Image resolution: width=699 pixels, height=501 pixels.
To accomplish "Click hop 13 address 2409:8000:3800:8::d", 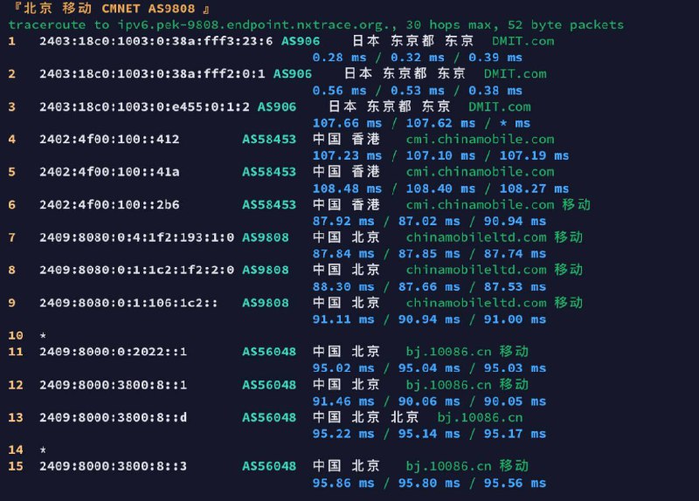I will [114, 418].
